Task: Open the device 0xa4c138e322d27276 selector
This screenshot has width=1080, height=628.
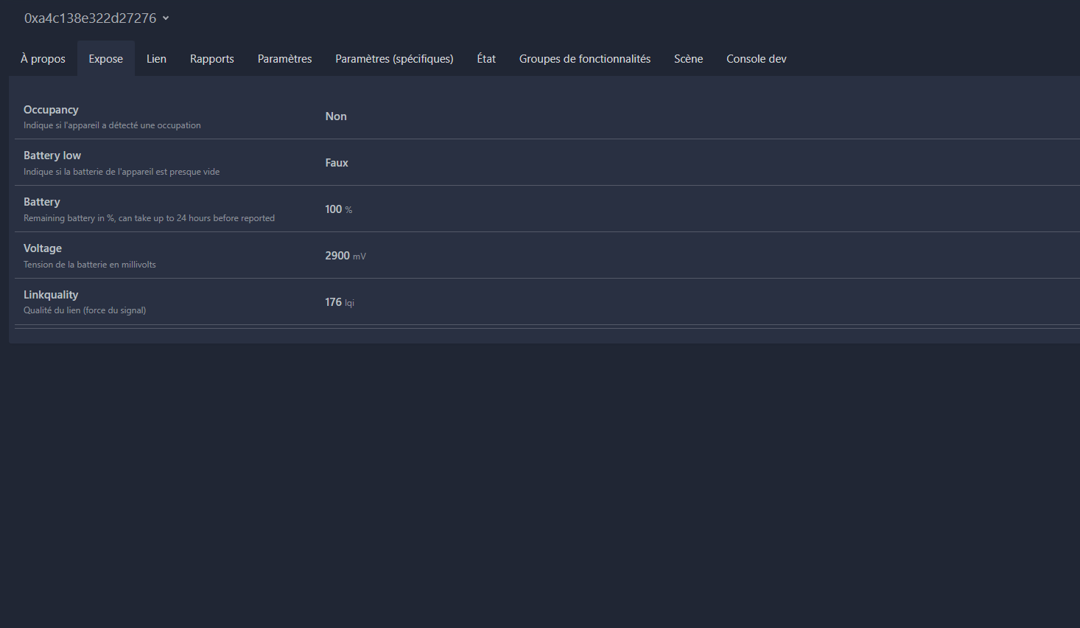Action: (x=97, y=18)
